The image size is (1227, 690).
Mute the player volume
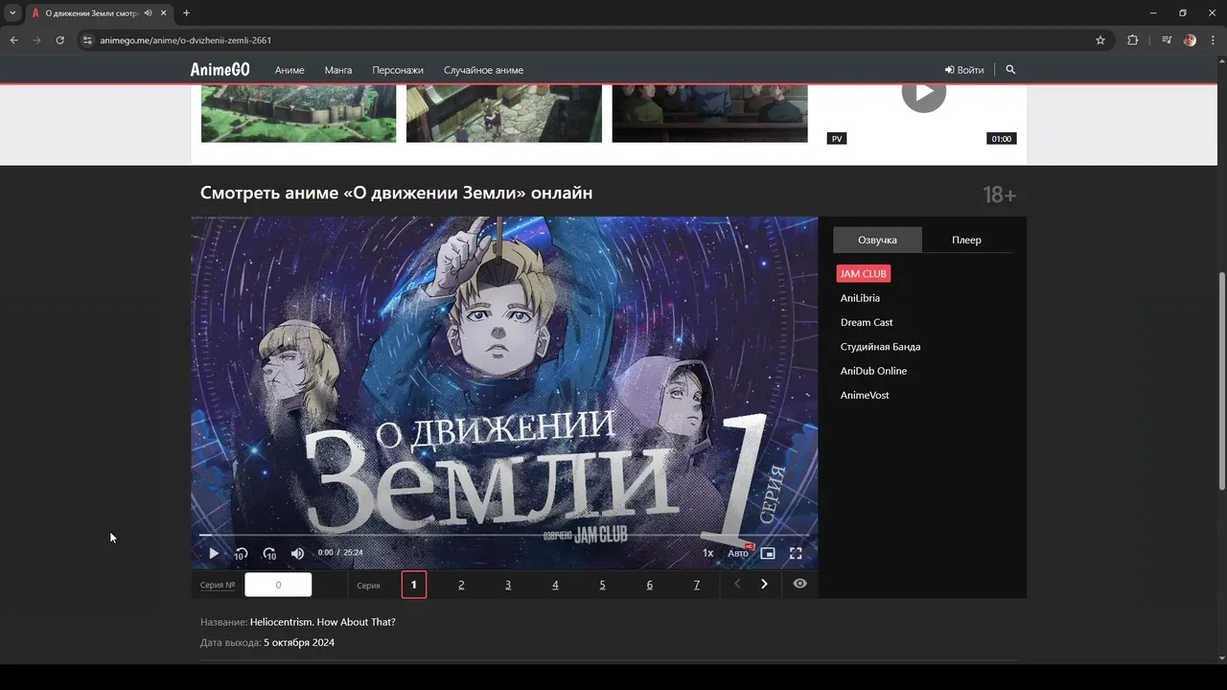(297, 553)
